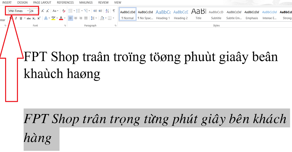Click the bullet list icon

click(x=70, y=11)
